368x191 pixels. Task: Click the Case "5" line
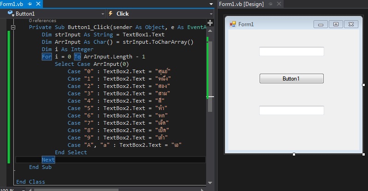pyautogui.click(x=117, y=108)
